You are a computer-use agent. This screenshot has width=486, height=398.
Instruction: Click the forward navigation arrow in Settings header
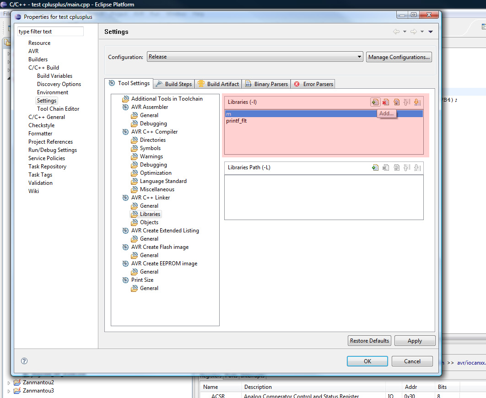414,32
